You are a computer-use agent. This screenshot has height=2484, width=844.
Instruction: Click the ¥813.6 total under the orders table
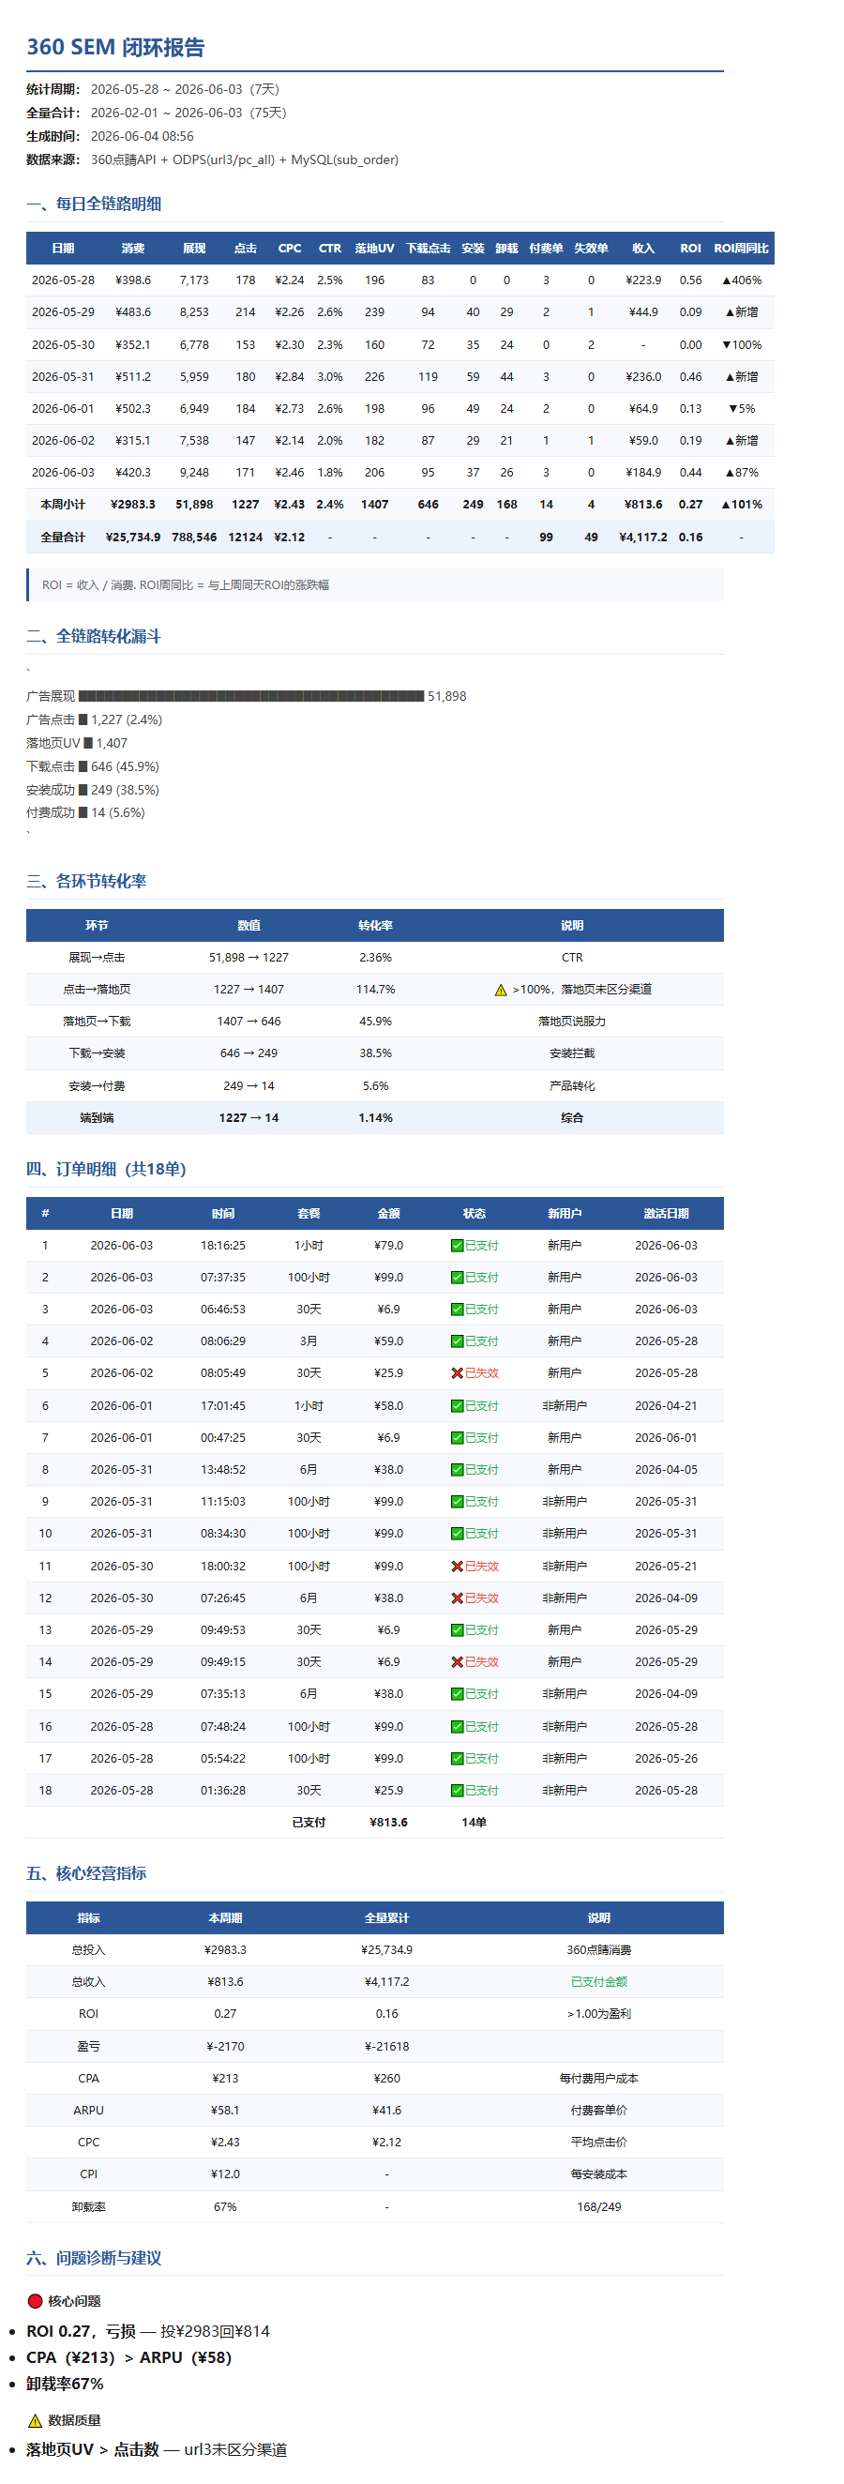tap(388, 1822)
